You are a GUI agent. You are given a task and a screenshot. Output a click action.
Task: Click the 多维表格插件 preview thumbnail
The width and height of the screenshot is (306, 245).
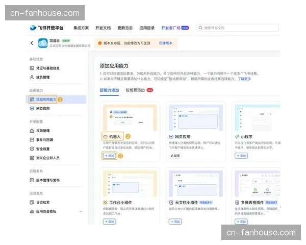click(258, 184)
